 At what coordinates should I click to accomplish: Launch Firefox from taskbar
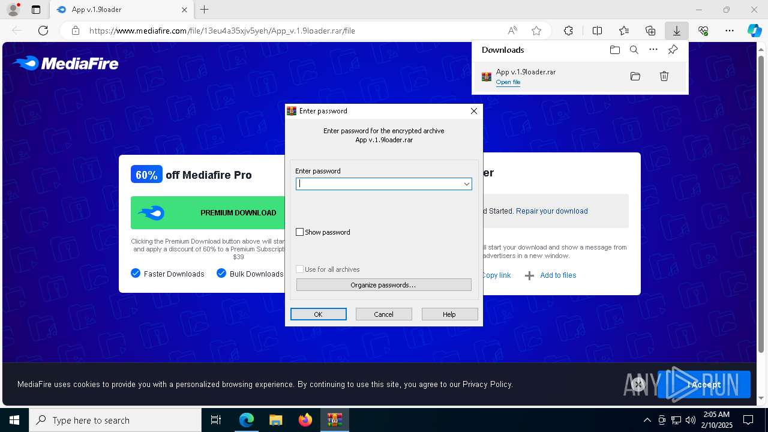click(x=305, y=420)
